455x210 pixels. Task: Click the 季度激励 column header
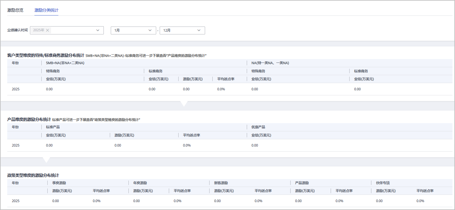[59, 183]
